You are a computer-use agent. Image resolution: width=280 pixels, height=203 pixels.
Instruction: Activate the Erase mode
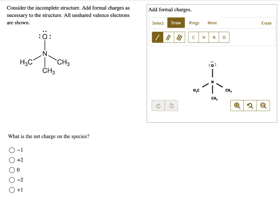(266, 23)
